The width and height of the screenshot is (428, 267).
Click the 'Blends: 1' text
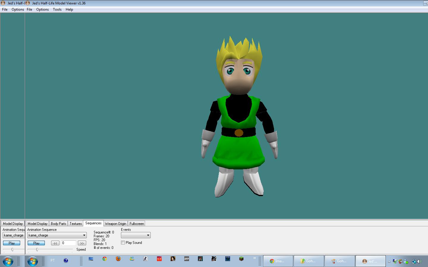coord(100,244)
